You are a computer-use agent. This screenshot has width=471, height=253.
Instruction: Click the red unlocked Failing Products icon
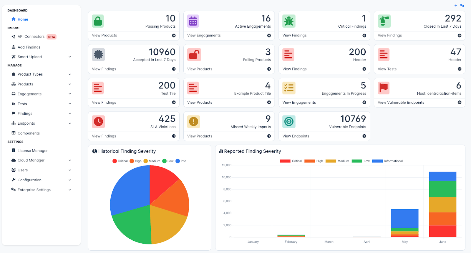pyautogui.click(x=194, y=55)
